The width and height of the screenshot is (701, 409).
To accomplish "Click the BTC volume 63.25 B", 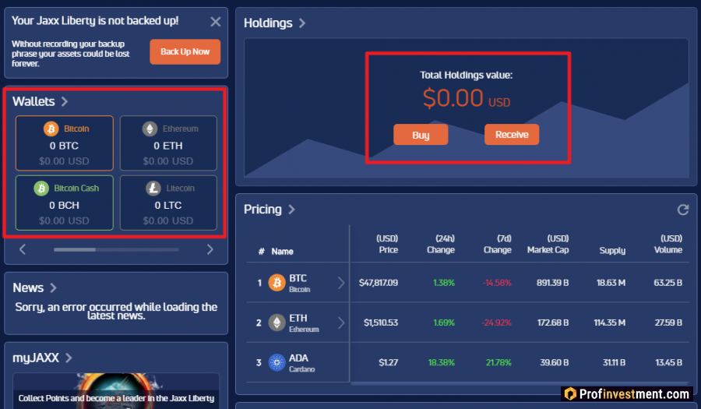I will 668,283.
